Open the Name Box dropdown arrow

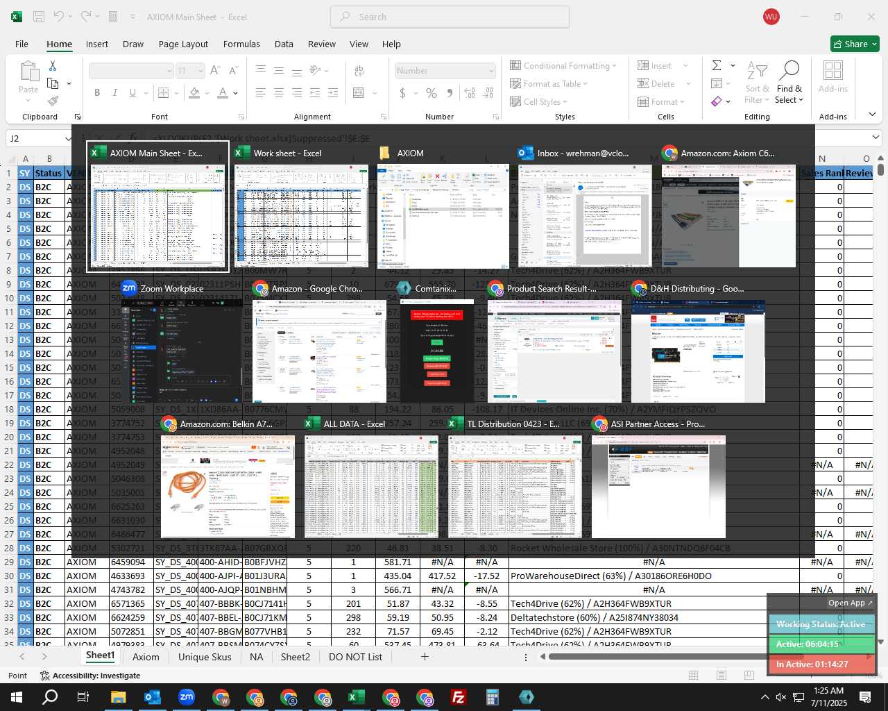point(68,138)
